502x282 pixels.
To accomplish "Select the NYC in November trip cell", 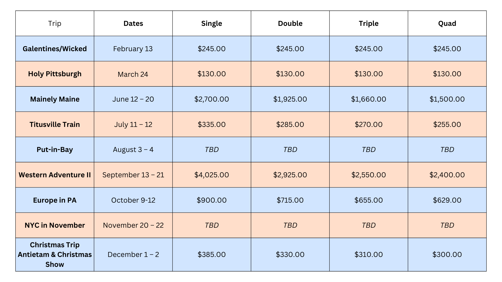I will (x=55, y=225).
